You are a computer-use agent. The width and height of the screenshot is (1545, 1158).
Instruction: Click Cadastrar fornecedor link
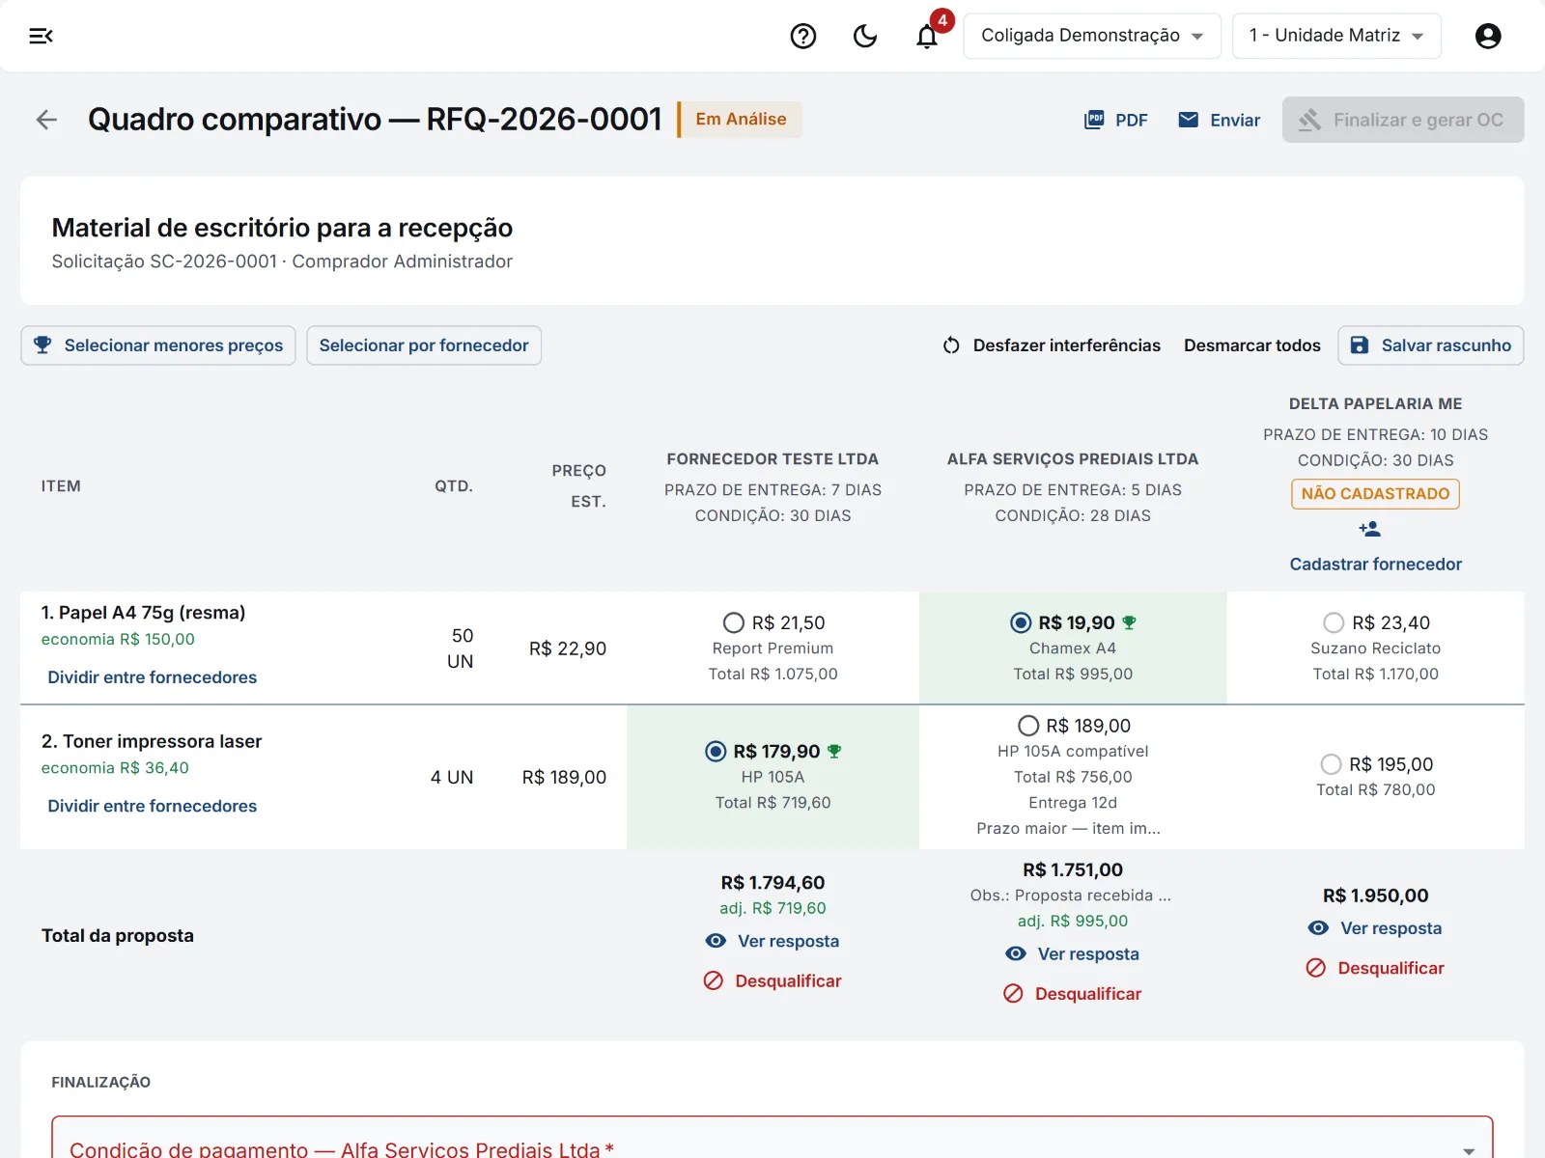click(x=1375, y=565)
